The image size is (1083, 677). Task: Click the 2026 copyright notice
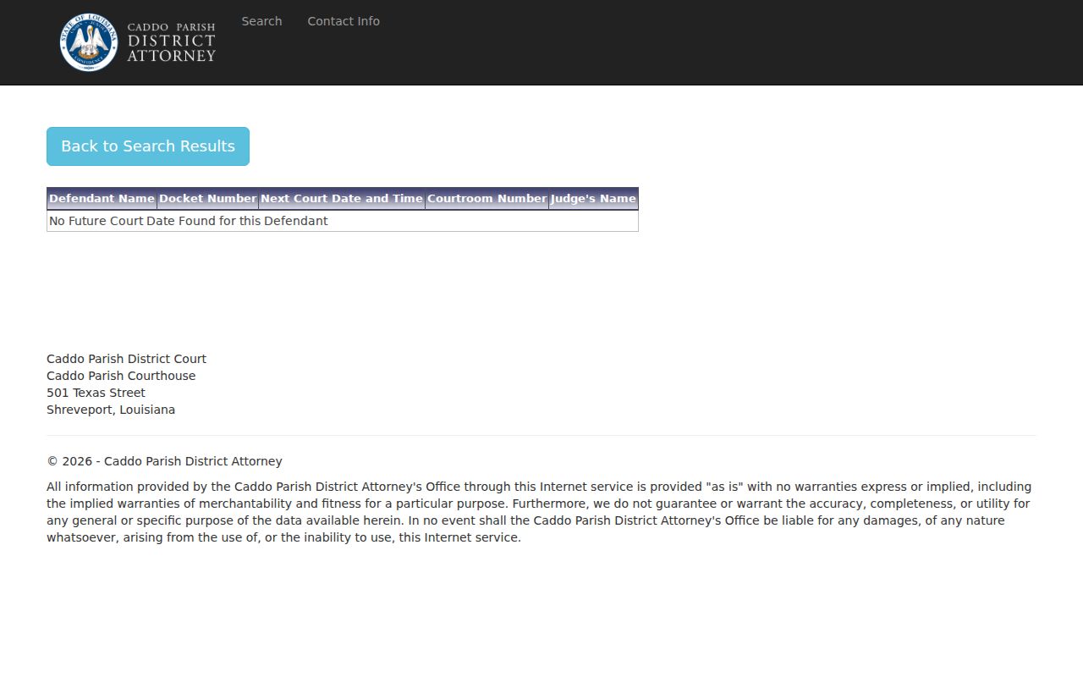point(164,461)
